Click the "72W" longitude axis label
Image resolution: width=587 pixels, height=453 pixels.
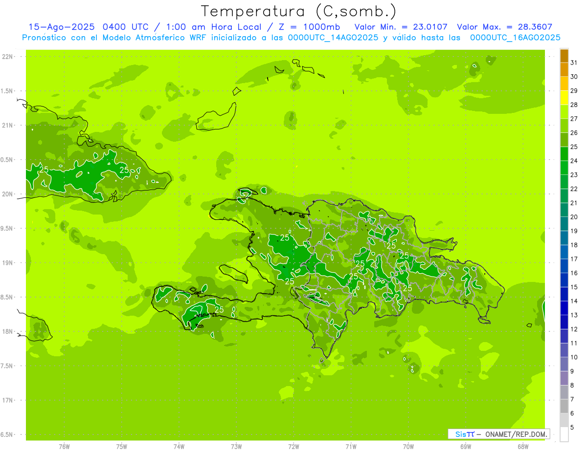(x=293, y=447)
